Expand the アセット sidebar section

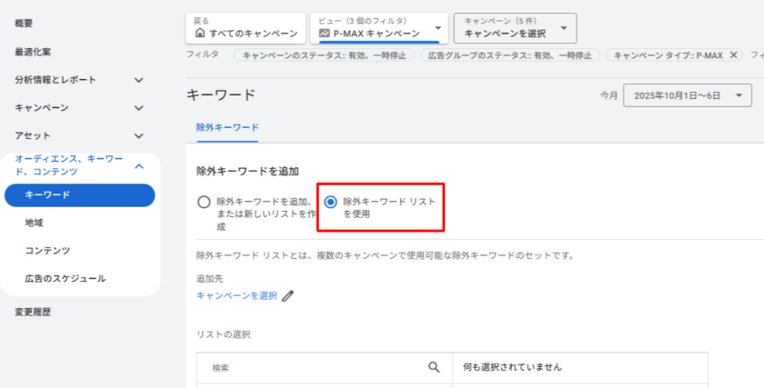coord(138,135)
